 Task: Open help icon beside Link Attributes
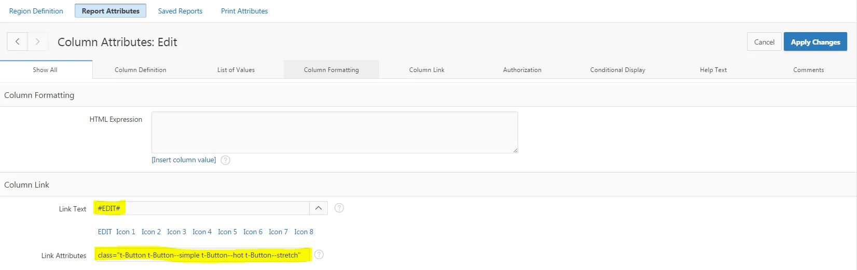(319, 254)
